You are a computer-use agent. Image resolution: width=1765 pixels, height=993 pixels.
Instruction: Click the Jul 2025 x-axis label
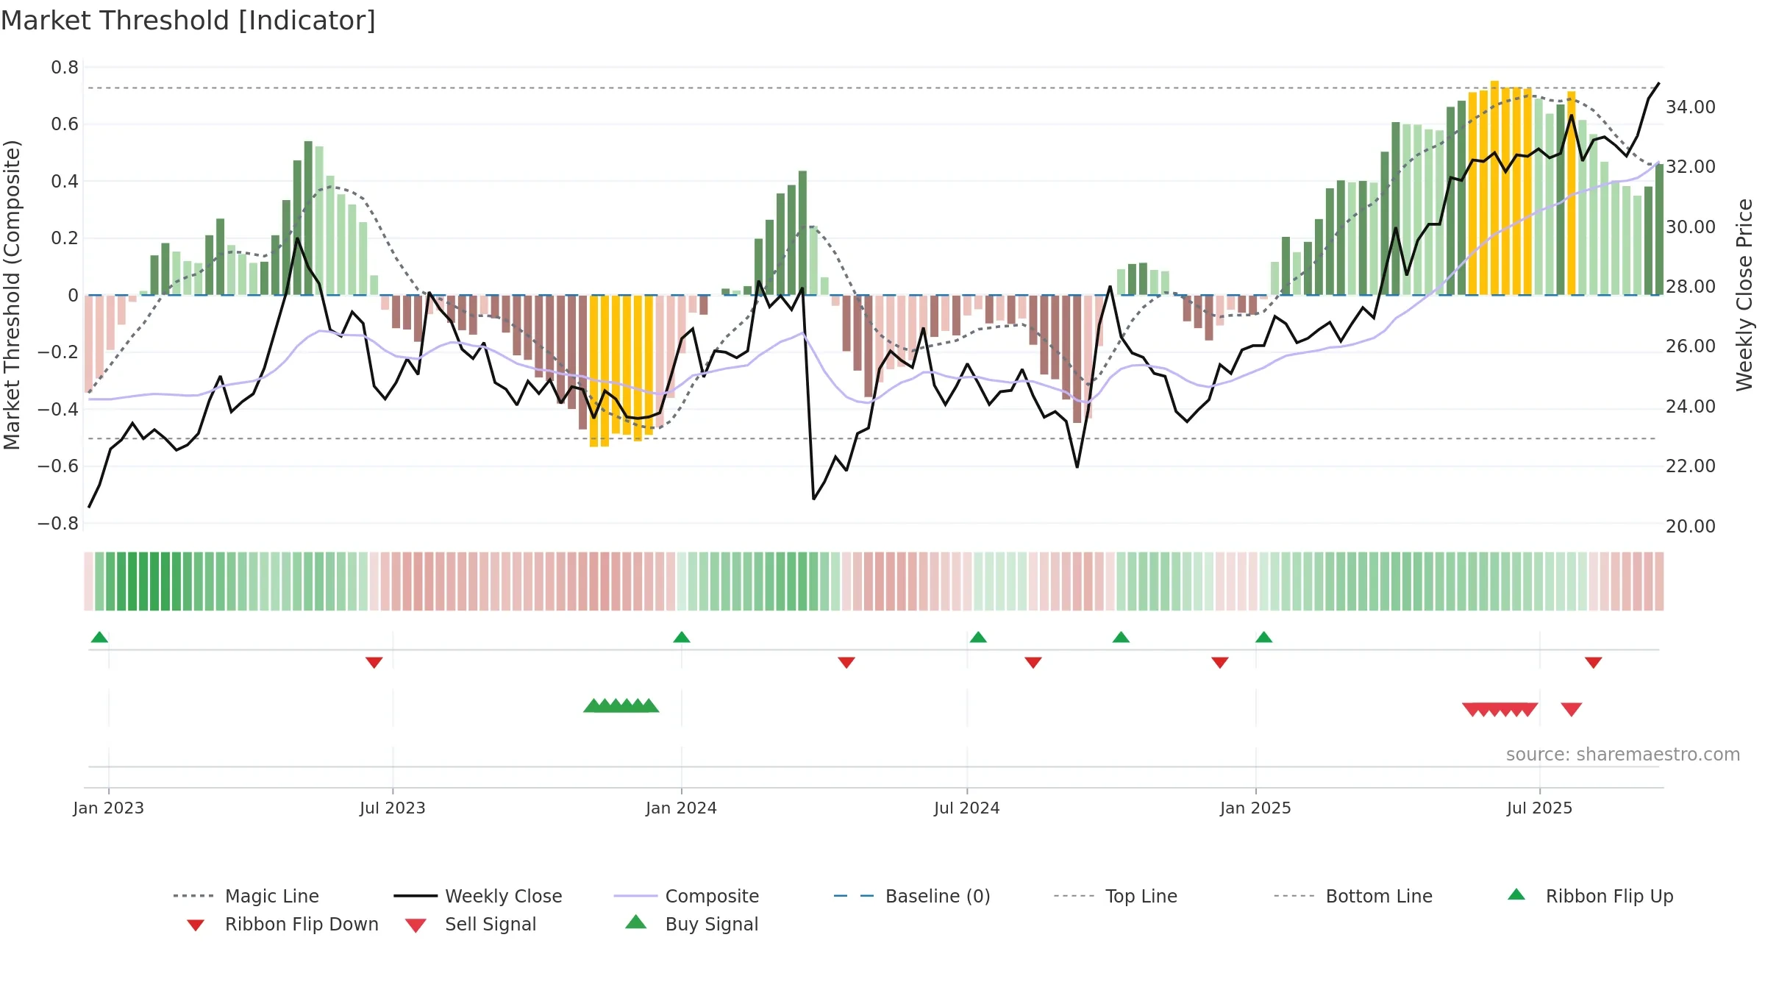click(1540, 808)
